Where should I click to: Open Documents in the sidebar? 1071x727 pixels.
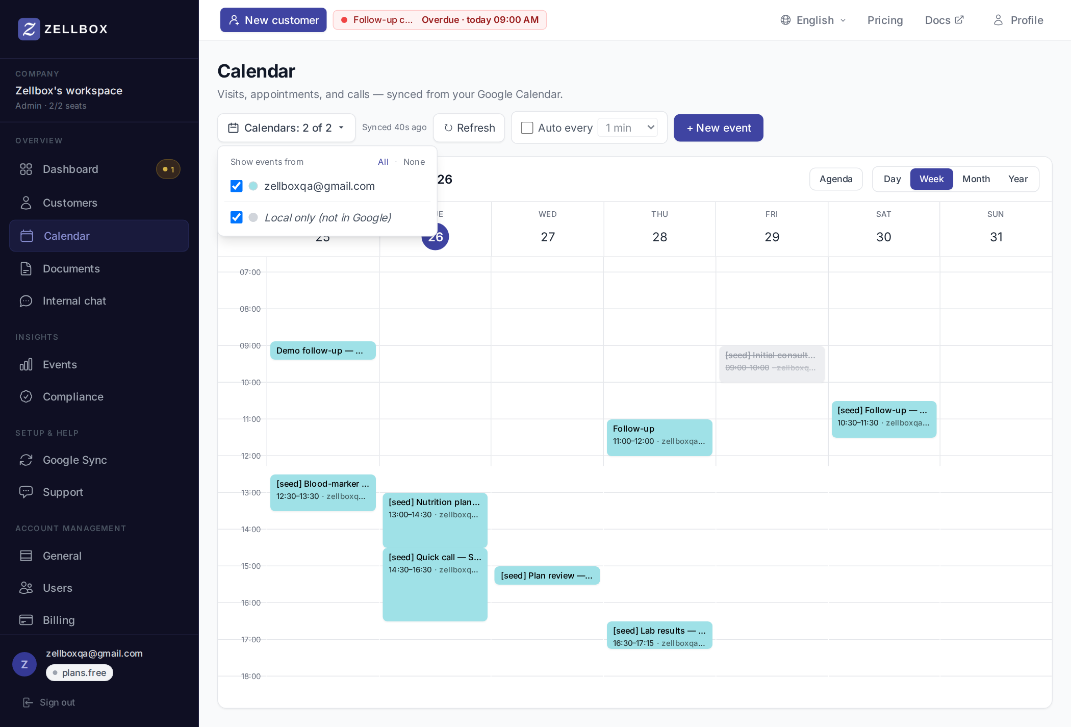(x=99, y=269)
